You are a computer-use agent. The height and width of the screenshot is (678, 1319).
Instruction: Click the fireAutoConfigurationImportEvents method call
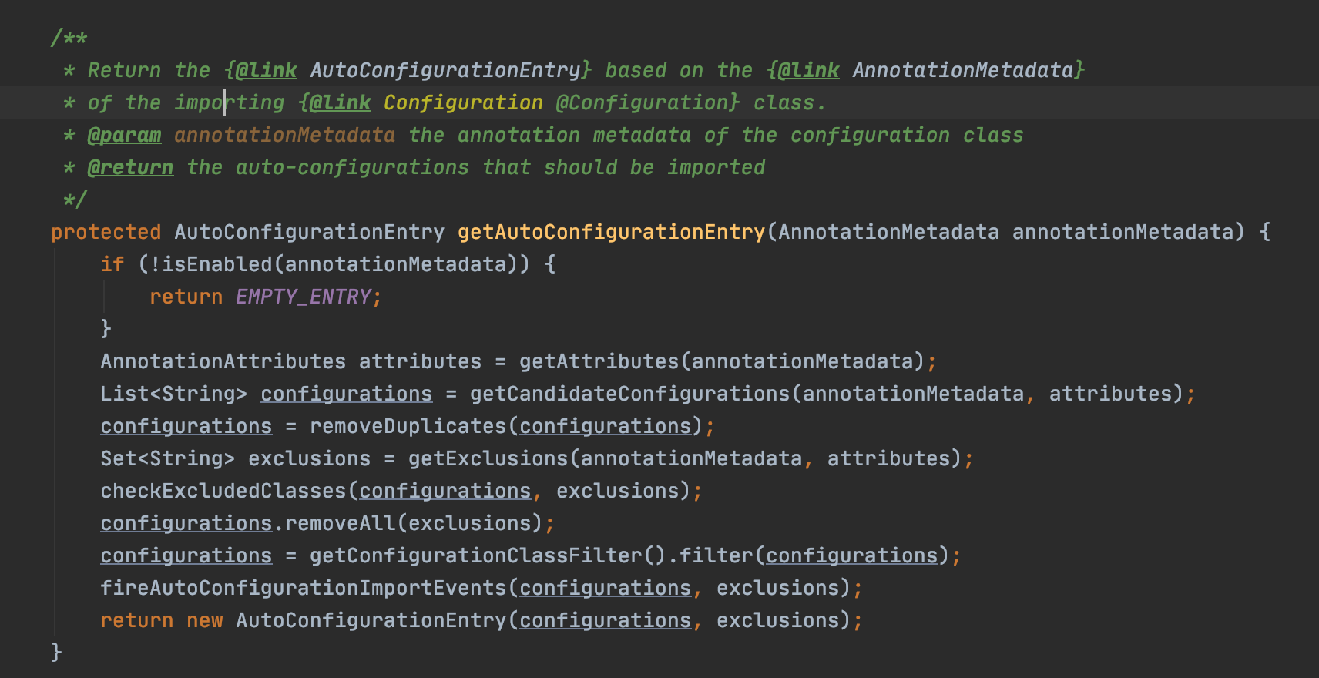tap(304, 588)
